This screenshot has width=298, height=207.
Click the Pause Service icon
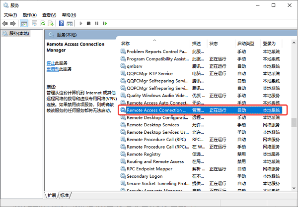pos(96,23)
